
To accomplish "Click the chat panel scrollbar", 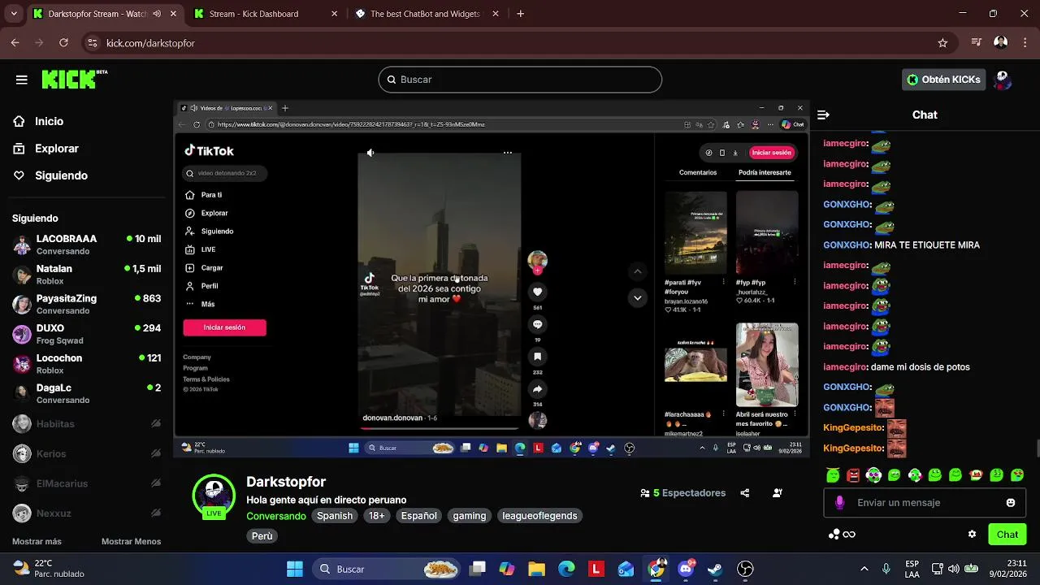I will [x=1036, y=448].
